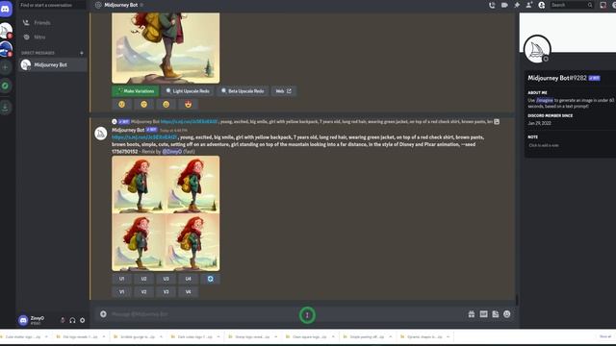
Task: Click Beta Upscale Redo button
Action: pyautogui.click(x=243, y=91)
